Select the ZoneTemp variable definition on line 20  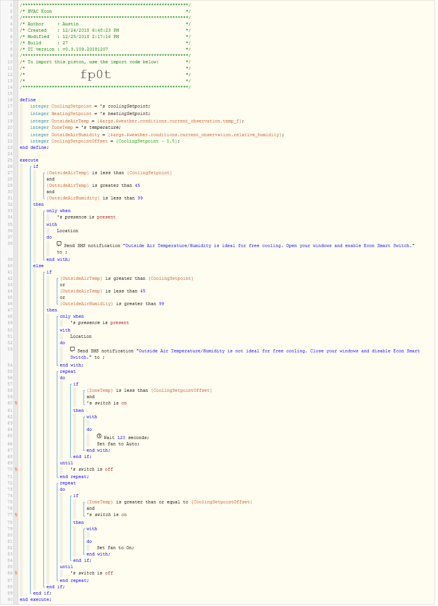click(x=75, y=127)
